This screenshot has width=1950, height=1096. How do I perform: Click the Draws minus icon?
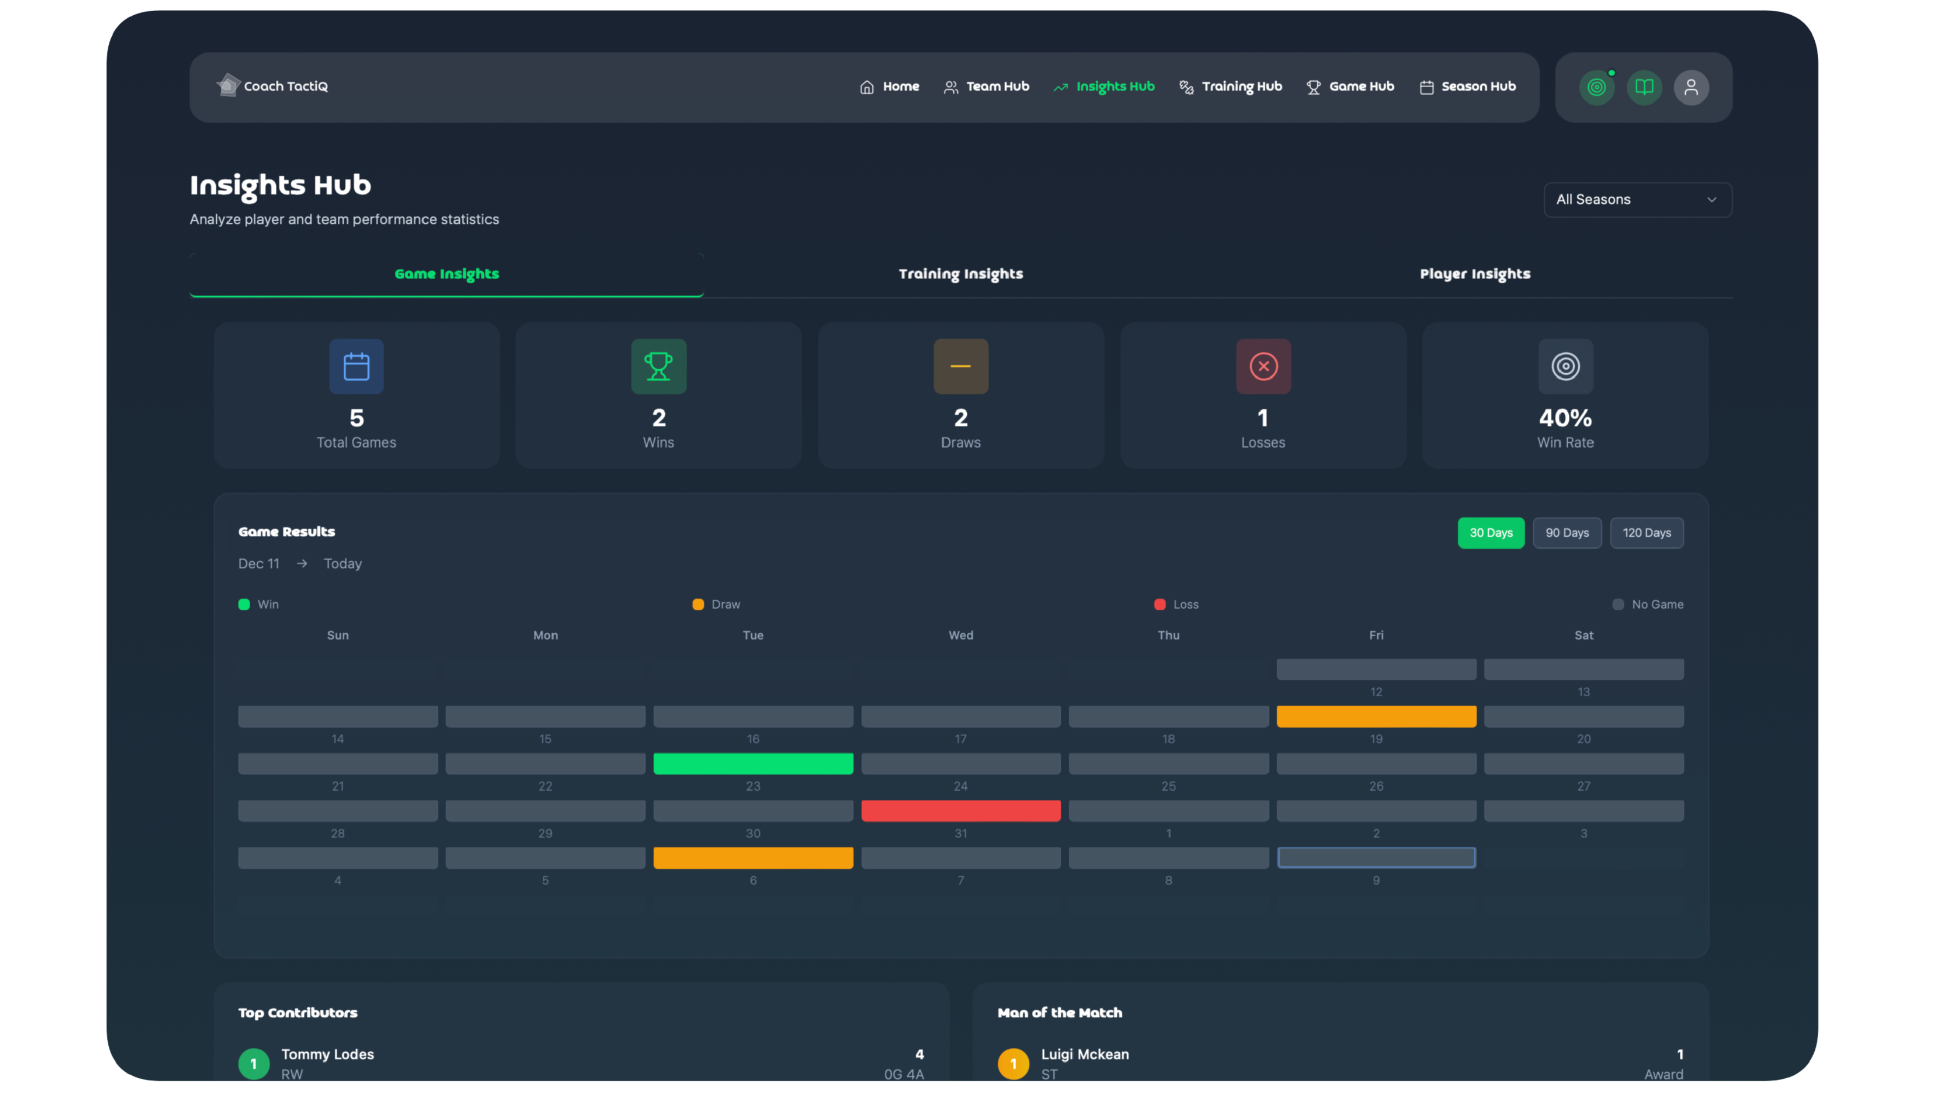[960, 366]
